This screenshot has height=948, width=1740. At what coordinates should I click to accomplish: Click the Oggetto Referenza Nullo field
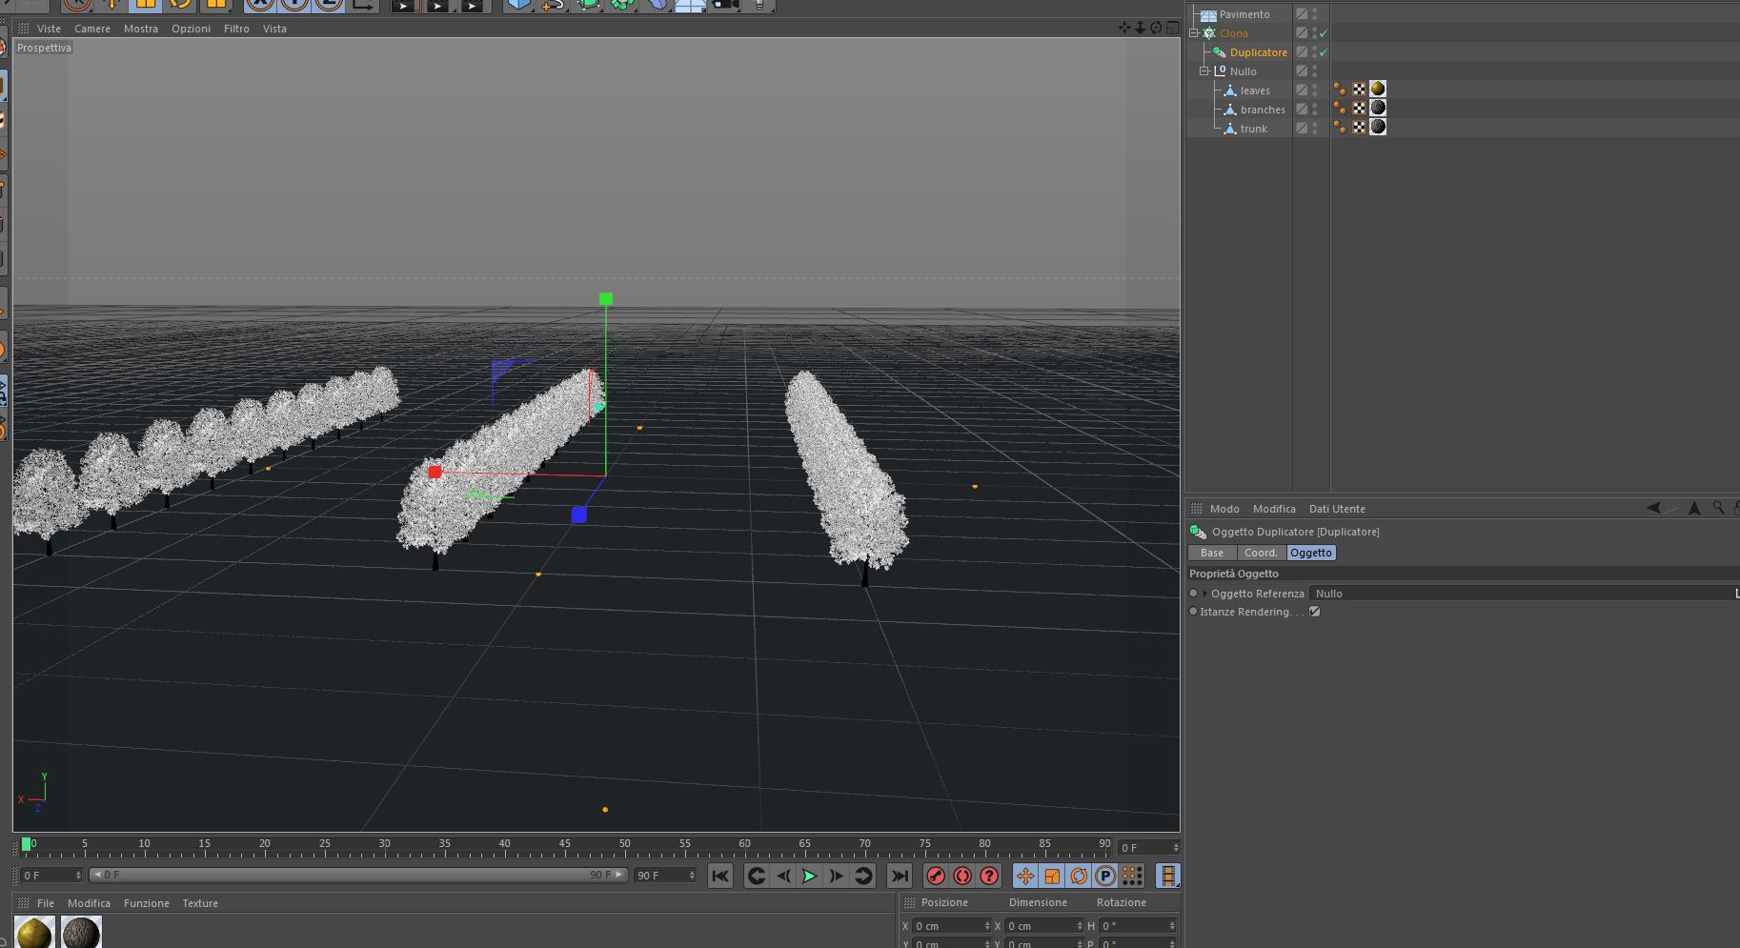[x=1523, y=594]
